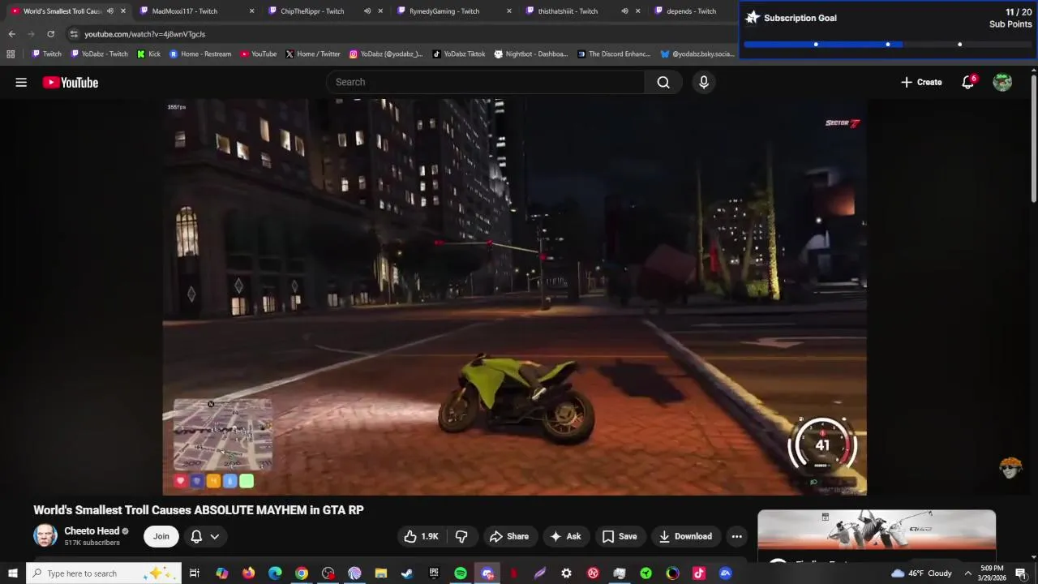The image size is (1038, 584).
Task: Switch to the depends - Twitch tab
Action: coord(691,11)
